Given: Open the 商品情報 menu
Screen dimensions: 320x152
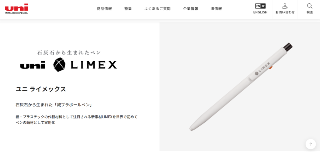Looking at the screenshot, I should pos(104,9).
